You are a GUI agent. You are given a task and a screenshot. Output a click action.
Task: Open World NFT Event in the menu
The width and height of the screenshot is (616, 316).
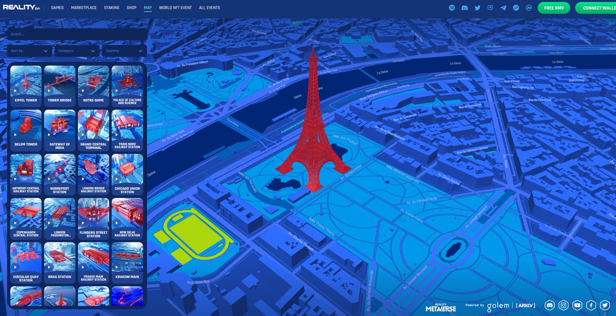click(x=176, y=8)
